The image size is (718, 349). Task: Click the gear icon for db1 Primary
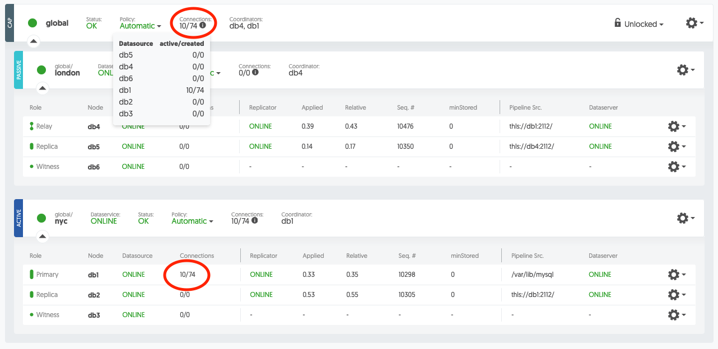click(677, 275)
